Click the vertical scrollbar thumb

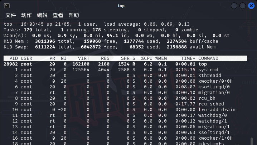tap(252, 141)
